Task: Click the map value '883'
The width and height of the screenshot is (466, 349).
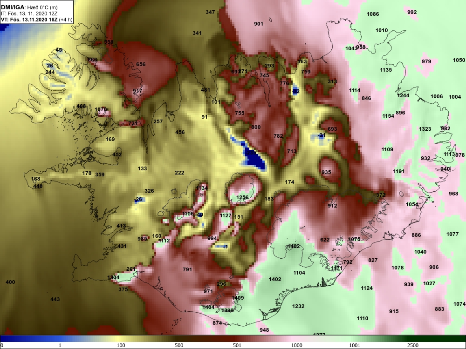Action: pyautogui.click(x=439, y=309)
